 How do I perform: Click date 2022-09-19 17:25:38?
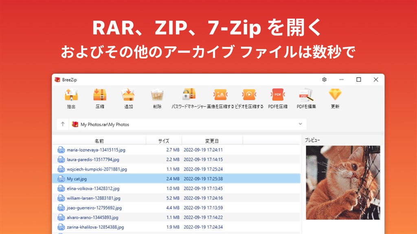click(x=203, y=179)
